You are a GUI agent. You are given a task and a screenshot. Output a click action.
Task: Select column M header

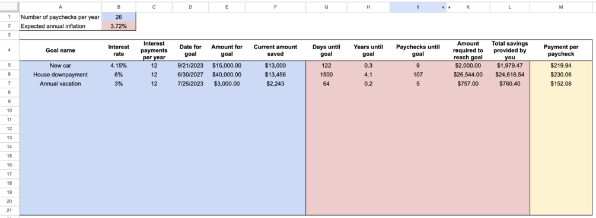point(561,7)
